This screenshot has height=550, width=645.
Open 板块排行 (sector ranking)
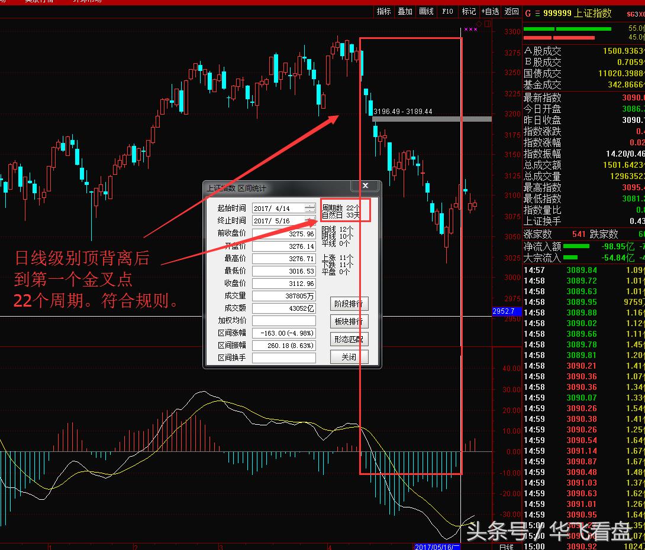point(349,321)
